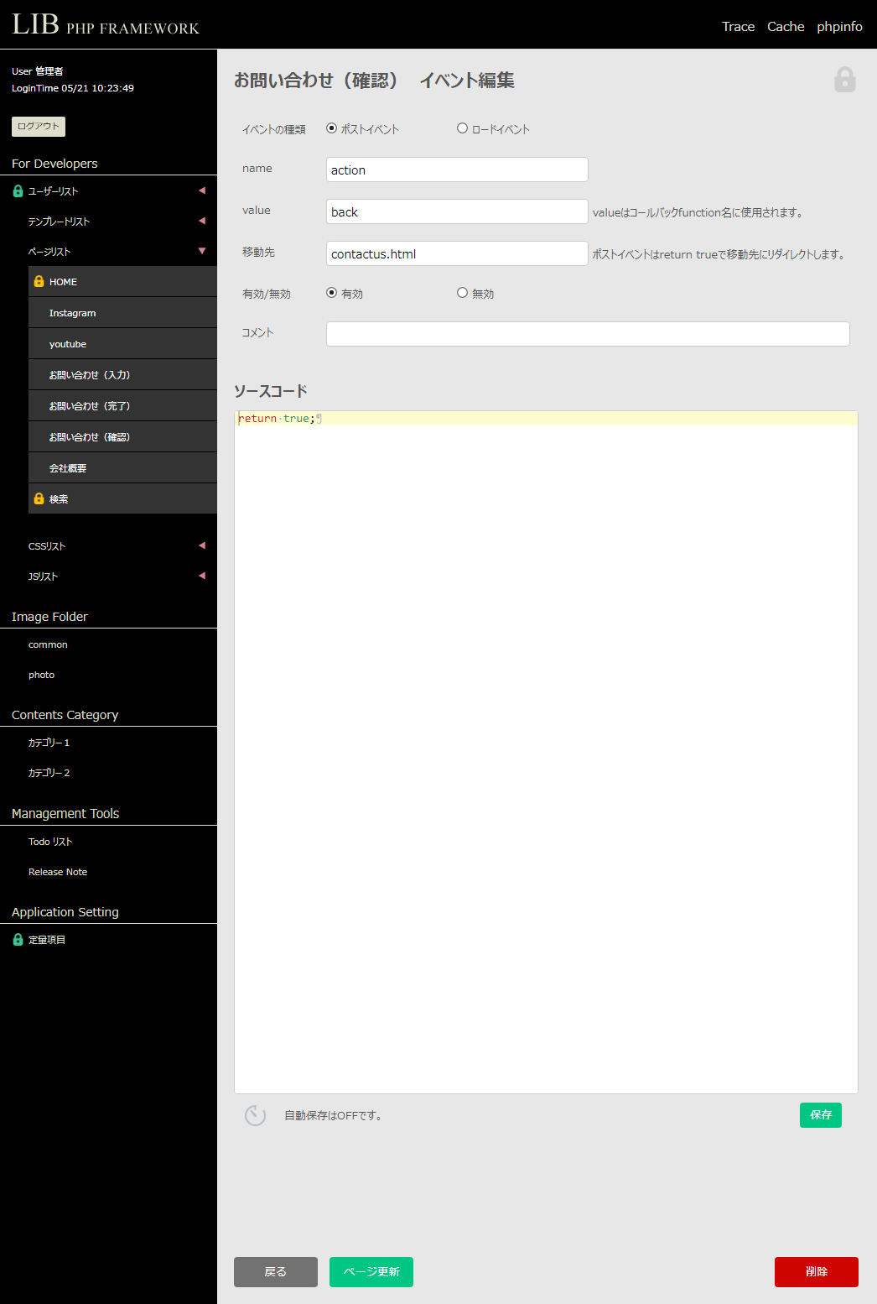The image size is (877, 1304).
Task: Click the yellow lock icon beside 検索
Action: pos(39,499)
